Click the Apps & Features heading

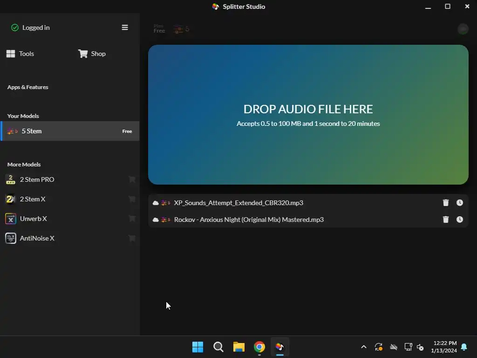(x=27, y=87)
